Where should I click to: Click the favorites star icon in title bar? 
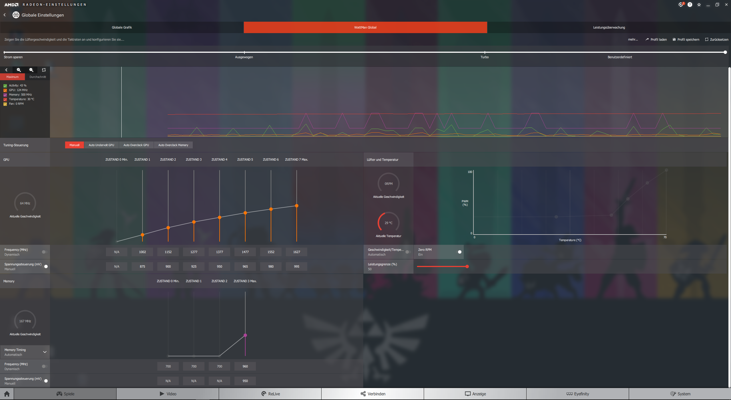click(x=699, y=5)
